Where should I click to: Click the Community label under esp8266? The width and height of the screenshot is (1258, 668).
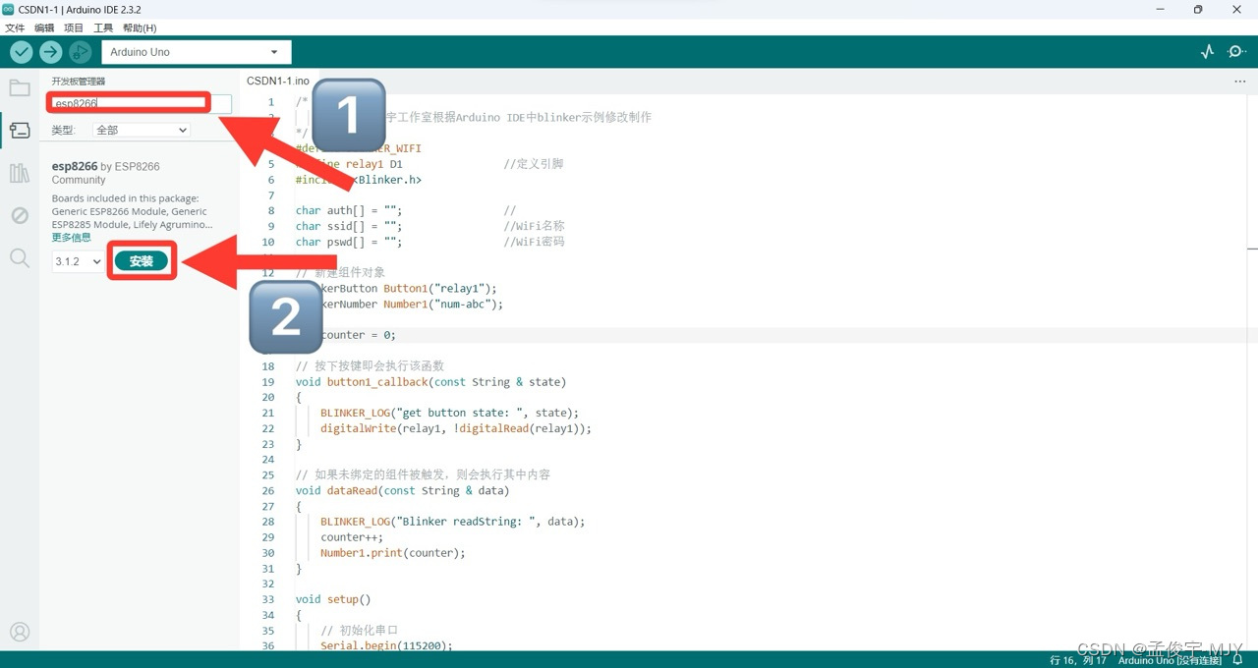tap(79, 180)
